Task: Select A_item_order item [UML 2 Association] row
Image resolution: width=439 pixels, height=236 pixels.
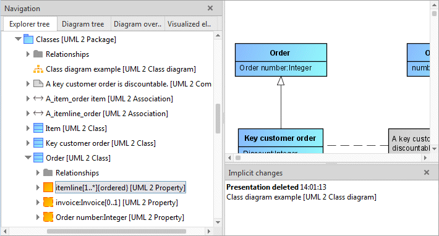Action: (x=109, y=99)
